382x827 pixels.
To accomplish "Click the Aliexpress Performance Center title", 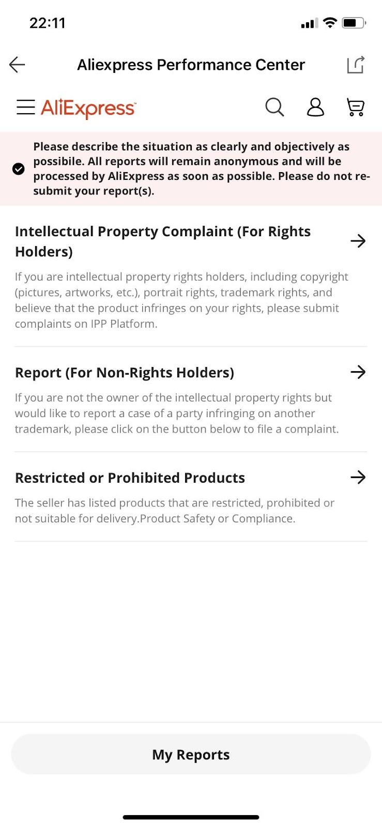I will point(191,65).
